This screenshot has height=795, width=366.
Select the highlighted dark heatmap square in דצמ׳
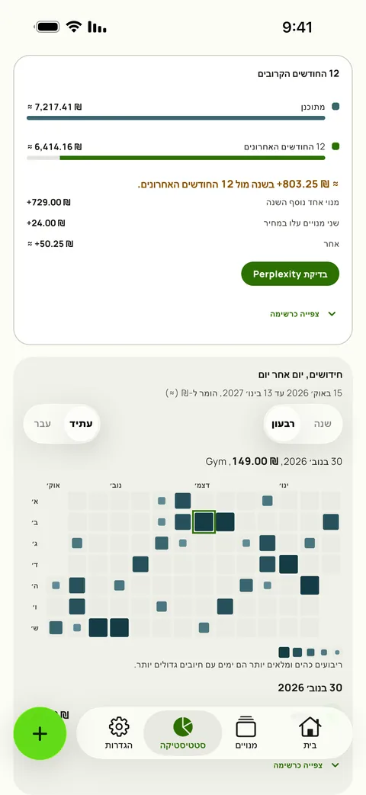(x=204, y=521)
